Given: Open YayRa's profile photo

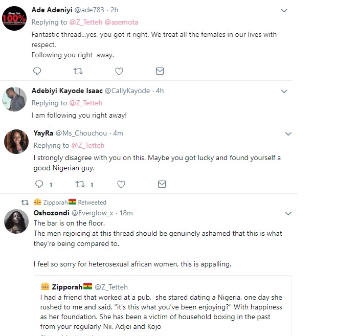Looking at the screenshot, I should (x=16, y=142).
